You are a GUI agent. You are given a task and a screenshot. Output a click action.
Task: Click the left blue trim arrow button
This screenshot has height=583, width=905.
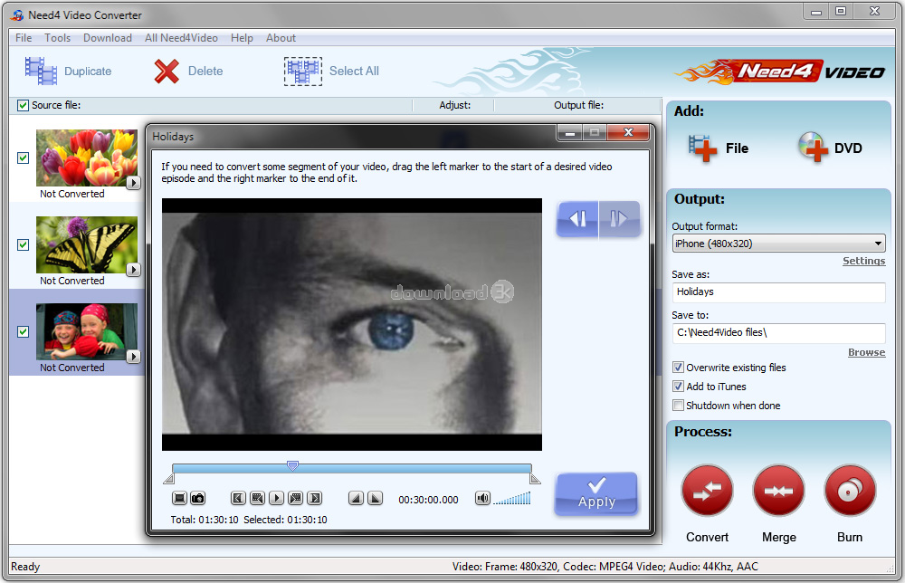tap(577, 219)
